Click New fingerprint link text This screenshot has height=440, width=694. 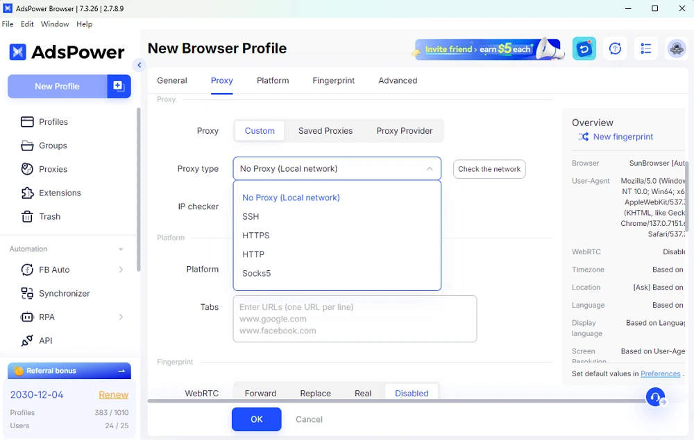point(623,137)
